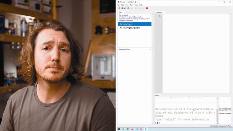This screenshot has width=233, height=131.
Task: Click the Step over toolbar icon
Action: (135, 8)
